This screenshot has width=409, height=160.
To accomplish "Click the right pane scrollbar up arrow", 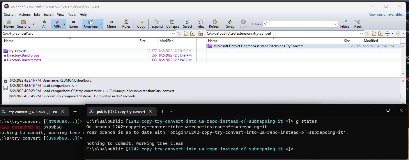I will [x=403, y=46].
